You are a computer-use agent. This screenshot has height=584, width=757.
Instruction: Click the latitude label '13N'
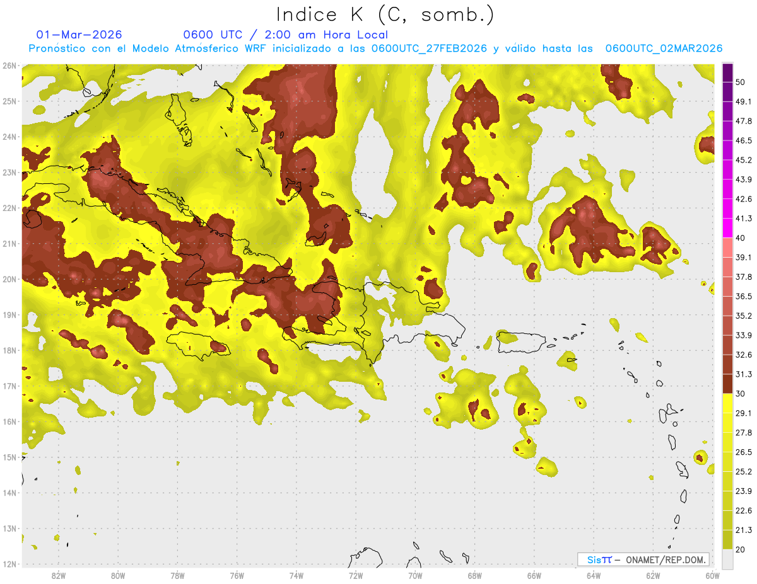point(9,528)
